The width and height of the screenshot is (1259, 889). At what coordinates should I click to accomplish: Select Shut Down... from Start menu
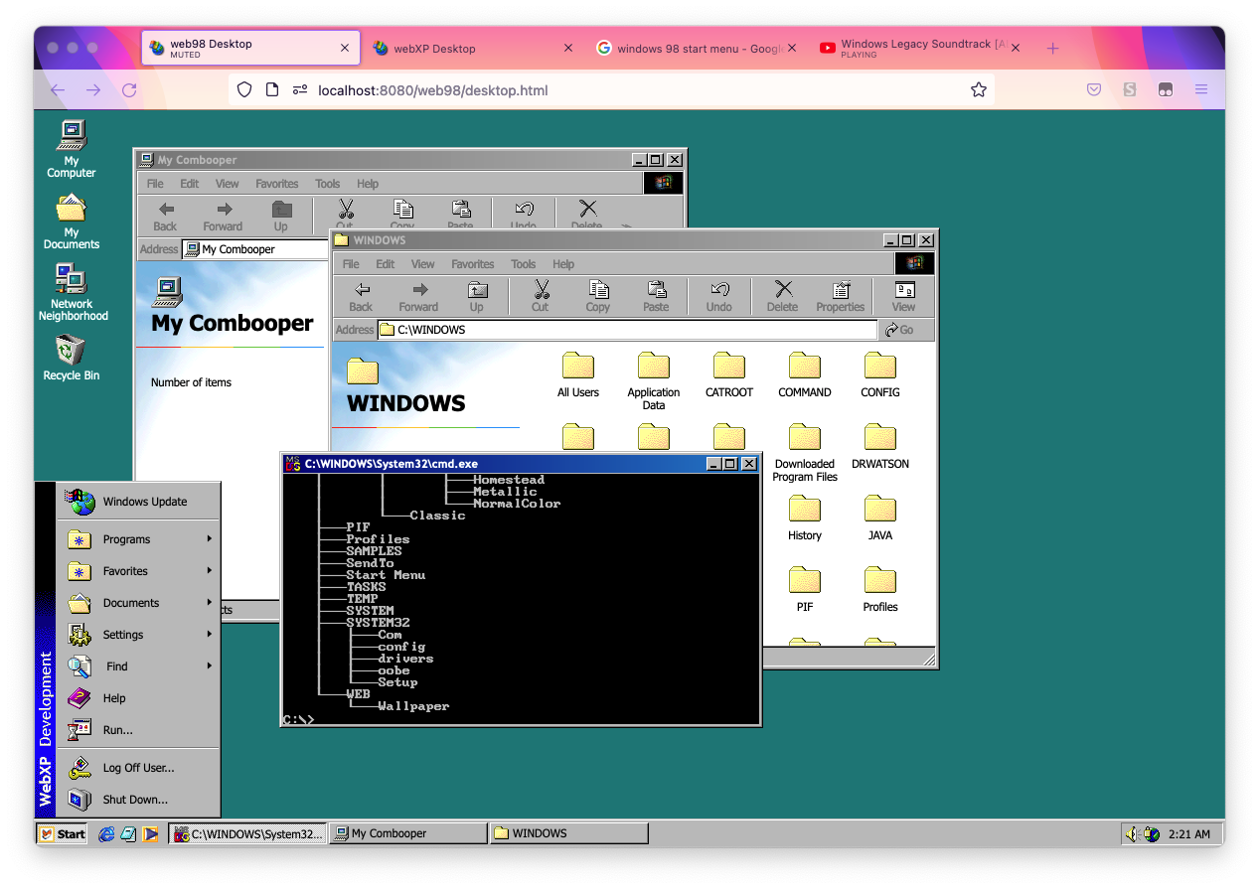(x=135, y=800)
